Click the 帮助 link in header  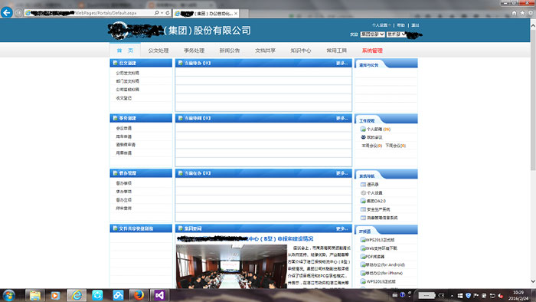click(x=401, y=25)
